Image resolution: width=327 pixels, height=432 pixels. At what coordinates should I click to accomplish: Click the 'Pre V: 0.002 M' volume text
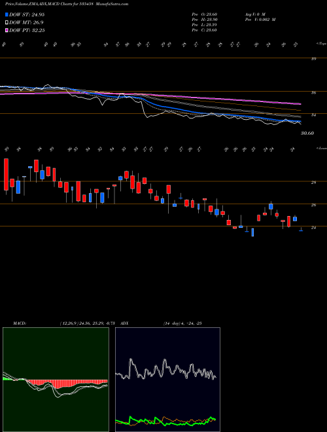[x=260, y=20]
